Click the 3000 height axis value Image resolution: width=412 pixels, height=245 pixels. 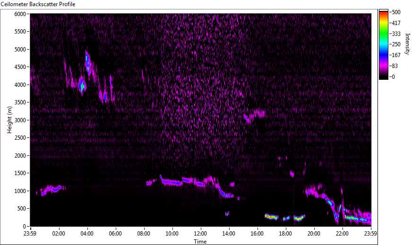[20, 120]
